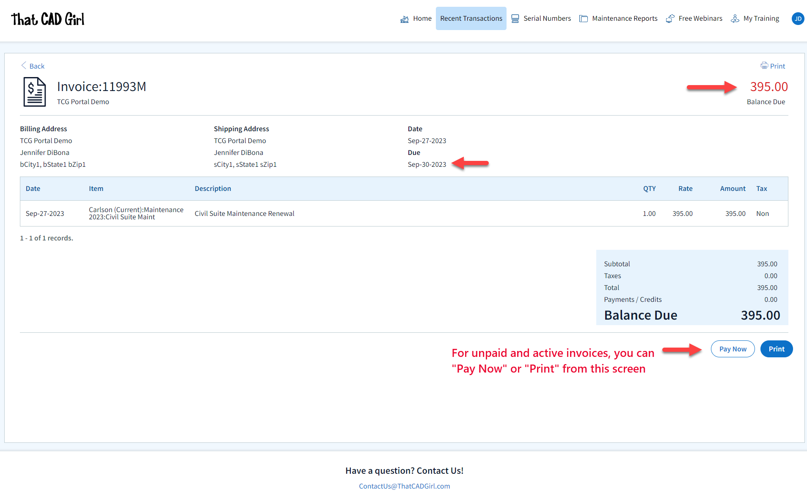The height and width of the screenshot is (500, 807).
Task: Select My Training in the navigation bar
Action: 760,18
